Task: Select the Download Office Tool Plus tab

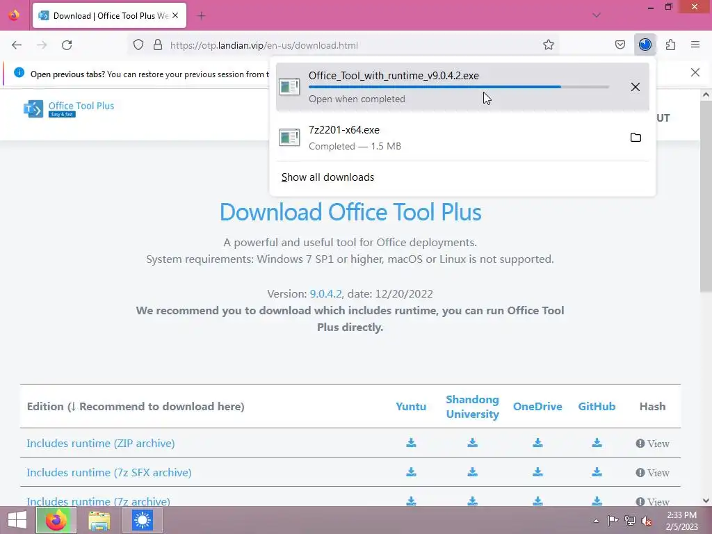Action: pos(109,15)
